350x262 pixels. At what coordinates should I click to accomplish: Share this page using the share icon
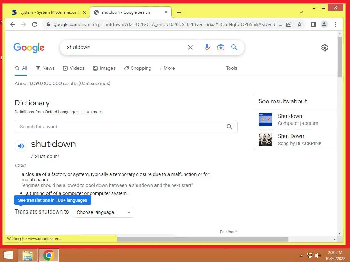[x=289, y=24]
